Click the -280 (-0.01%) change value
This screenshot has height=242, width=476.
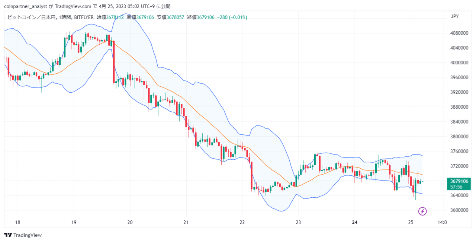[232, 17]
